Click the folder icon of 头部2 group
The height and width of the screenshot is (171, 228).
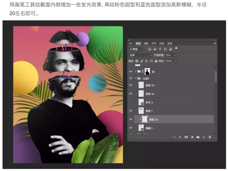pos(139,78)
